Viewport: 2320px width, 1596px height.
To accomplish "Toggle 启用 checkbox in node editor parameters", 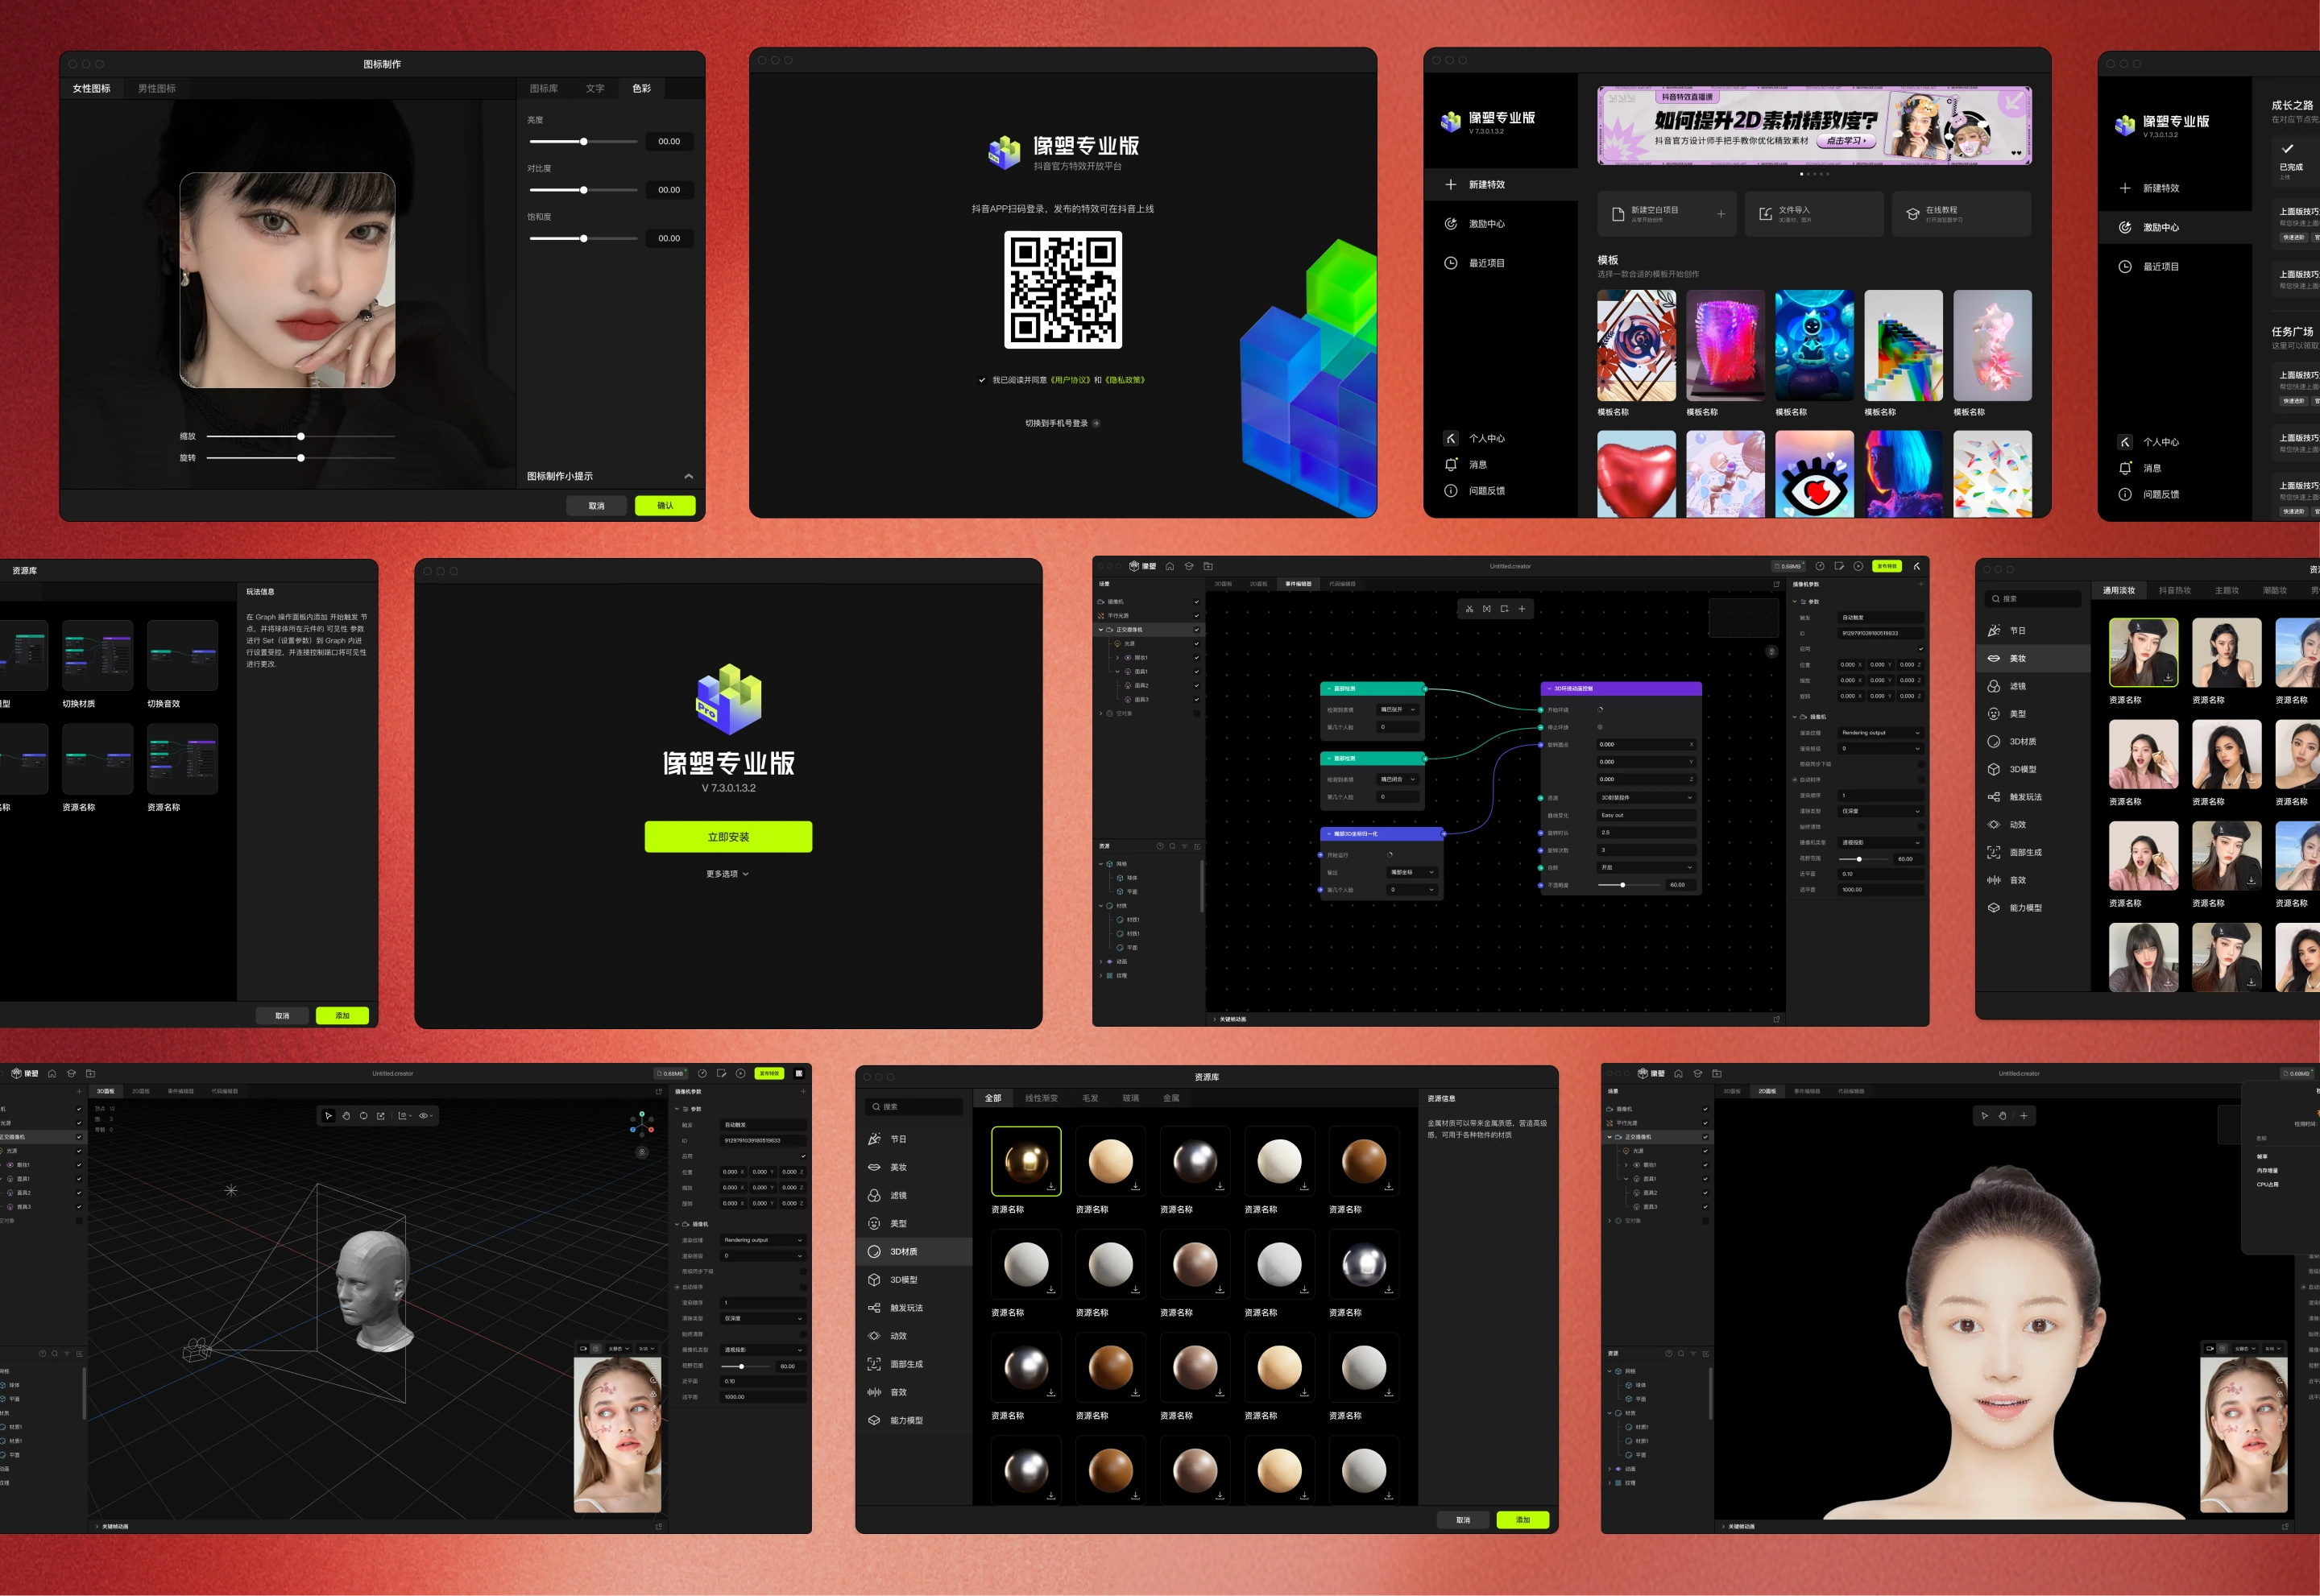I will click(1920, 649).
